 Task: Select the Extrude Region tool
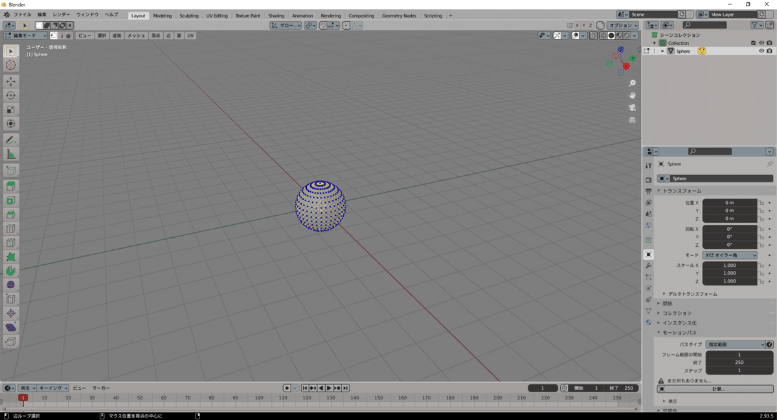pyautogui.click(x=11, y=186)
